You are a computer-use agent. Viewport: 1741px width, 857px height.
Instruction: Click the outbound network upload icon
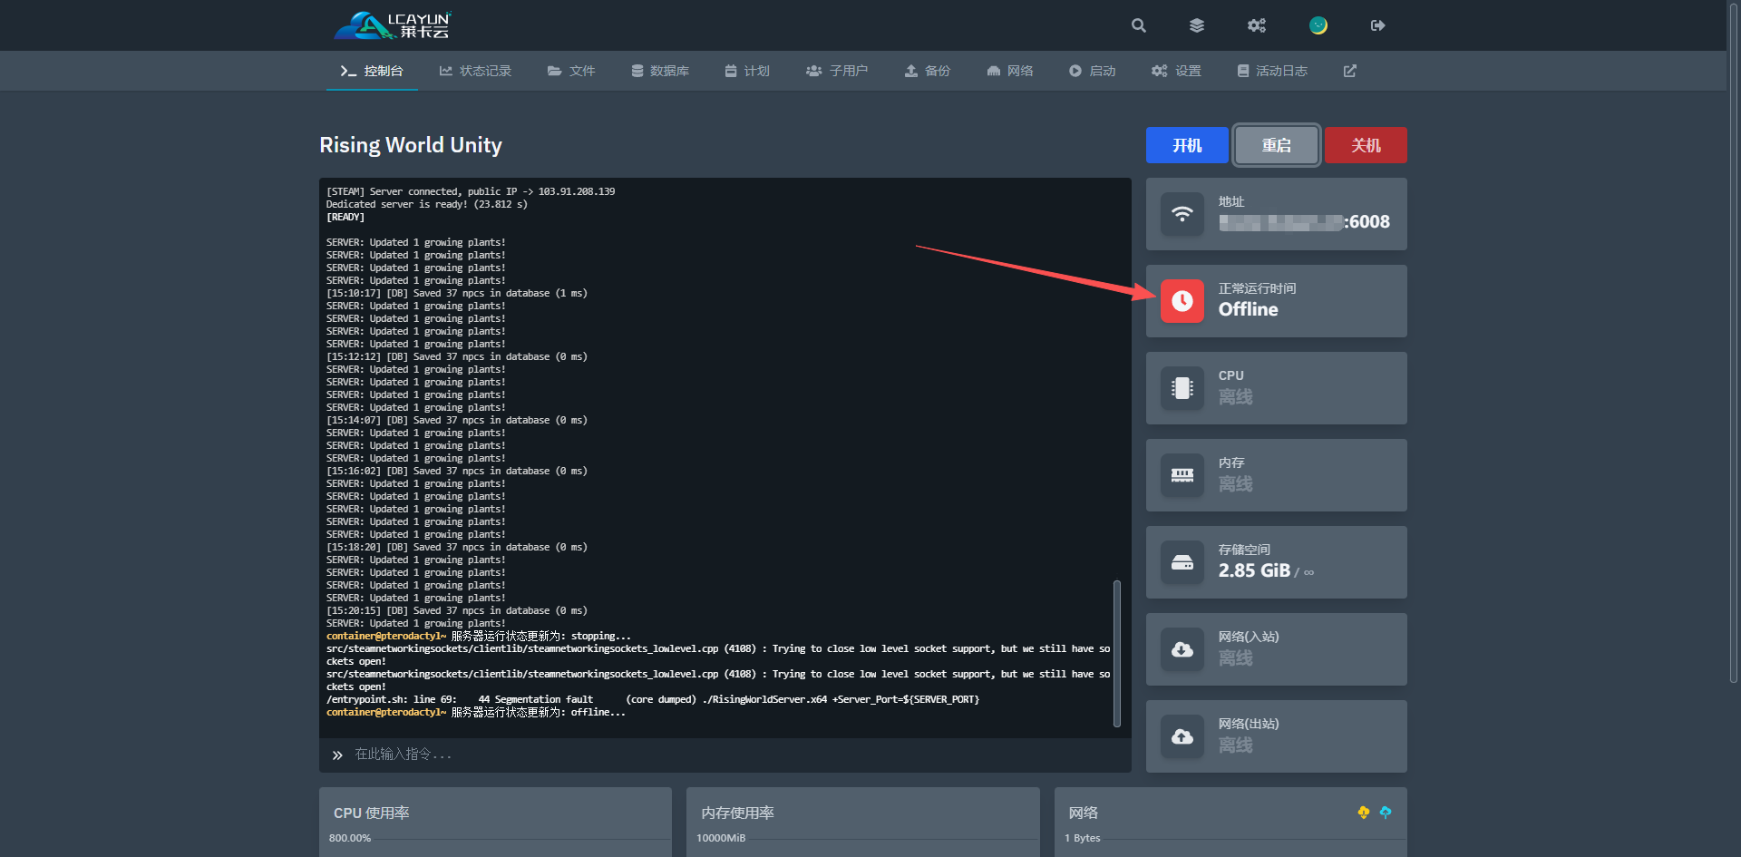tap(1182, 736)
